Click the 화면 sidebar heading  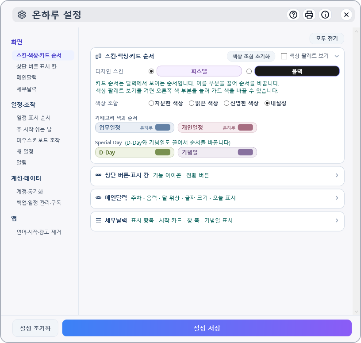point(17,42)
